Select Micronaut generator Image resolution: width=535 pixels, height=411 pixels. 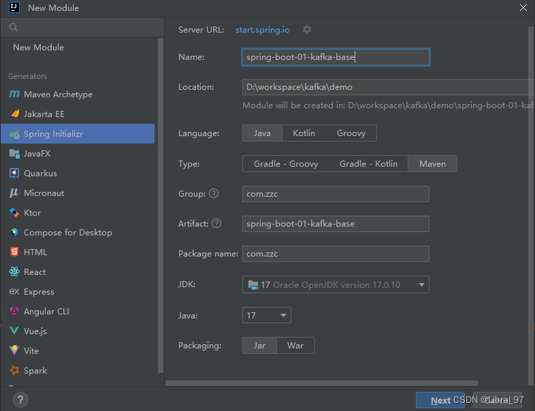click(78, 193)
